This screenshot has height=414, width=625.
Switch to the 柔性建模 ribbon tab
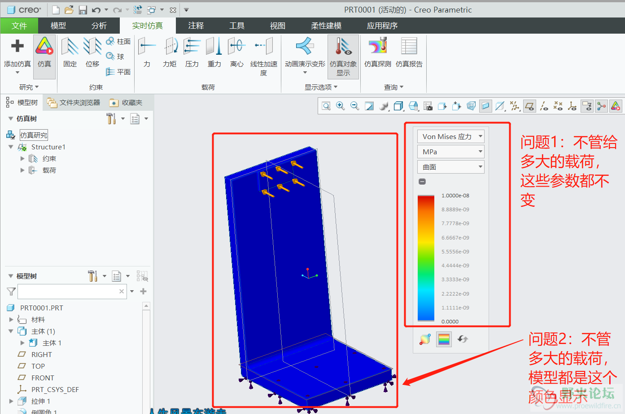[326, 26]
